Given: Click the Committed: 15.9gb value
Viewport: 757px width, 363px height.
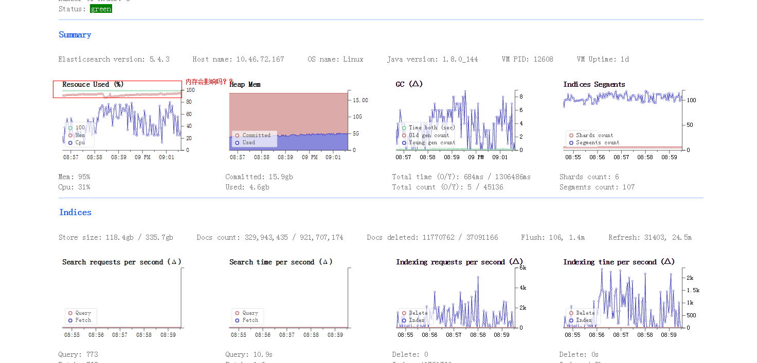Looking at the screenshot, I should coord(259,177).
